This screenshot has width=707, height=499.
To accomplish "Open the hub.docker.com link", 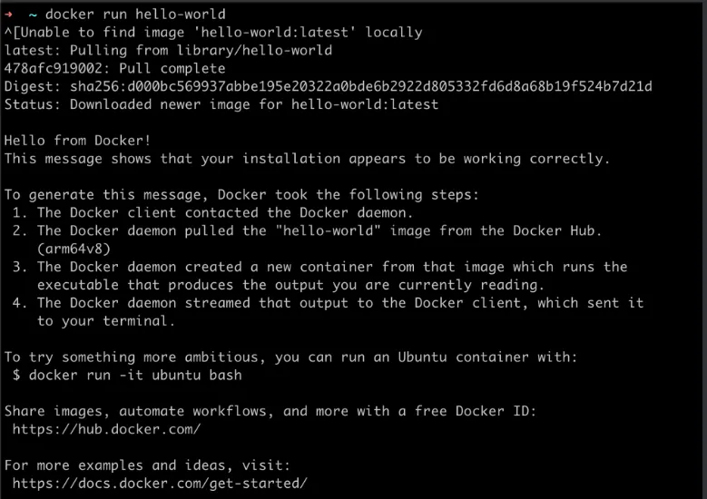I will point(106,428).
